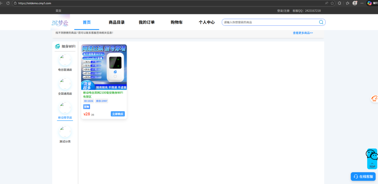Open the 在线客服 button

[363, 177]
